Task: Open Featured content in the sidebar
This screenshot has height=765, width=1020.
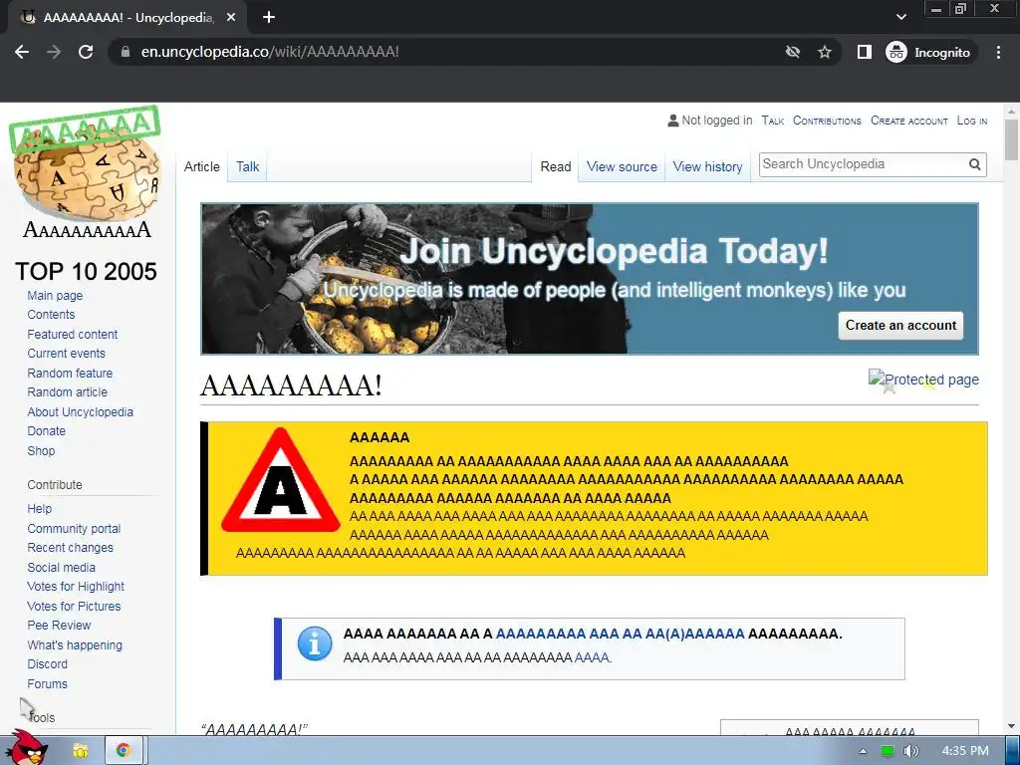Action: tap(72, 335)
